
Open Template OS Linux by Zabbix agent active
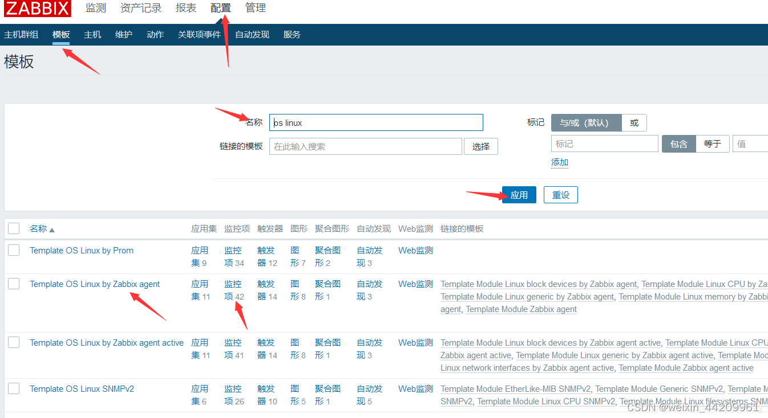coord(107,343)
